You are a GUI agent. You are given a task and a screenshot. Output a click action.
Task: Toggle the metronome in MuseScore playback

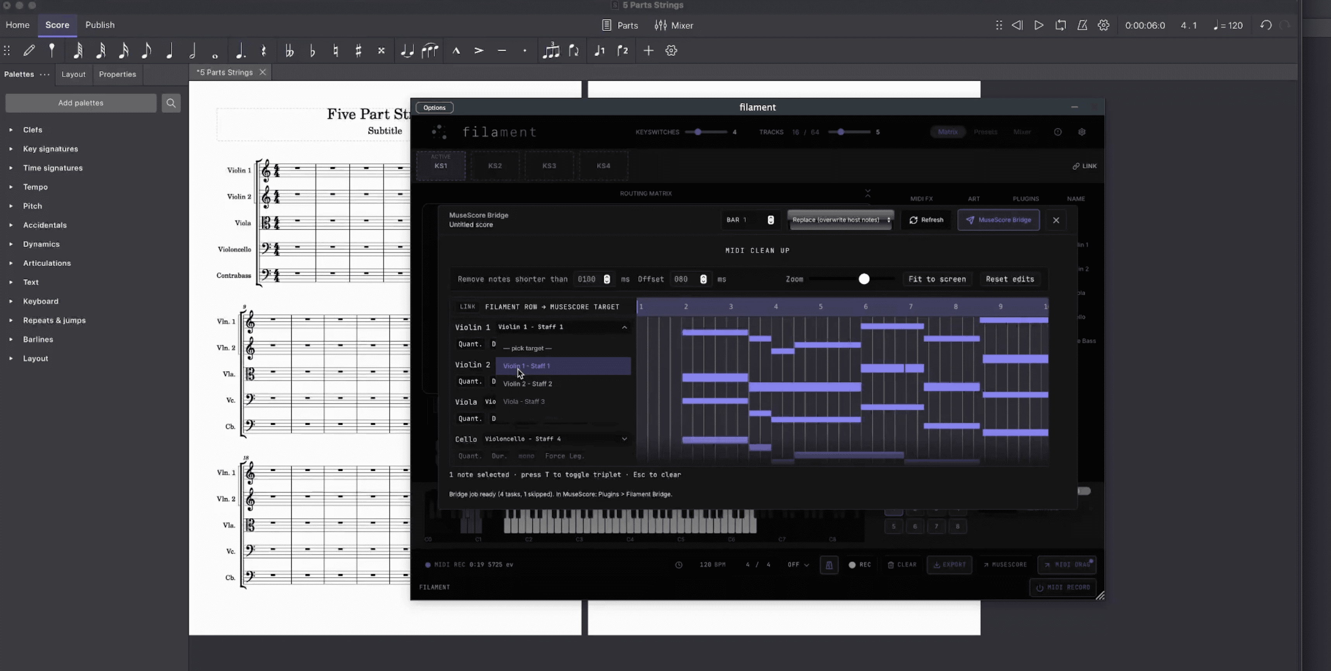coord(1082,25)
